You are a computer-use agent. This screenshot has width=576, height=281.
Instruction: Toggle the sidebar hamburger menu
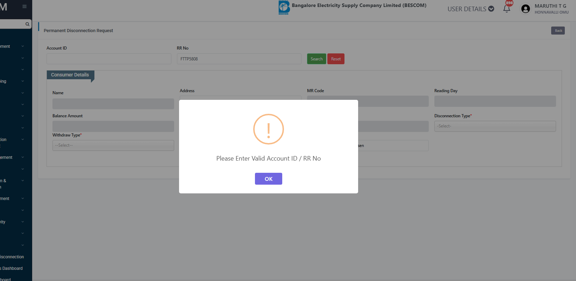coord(24,6)
